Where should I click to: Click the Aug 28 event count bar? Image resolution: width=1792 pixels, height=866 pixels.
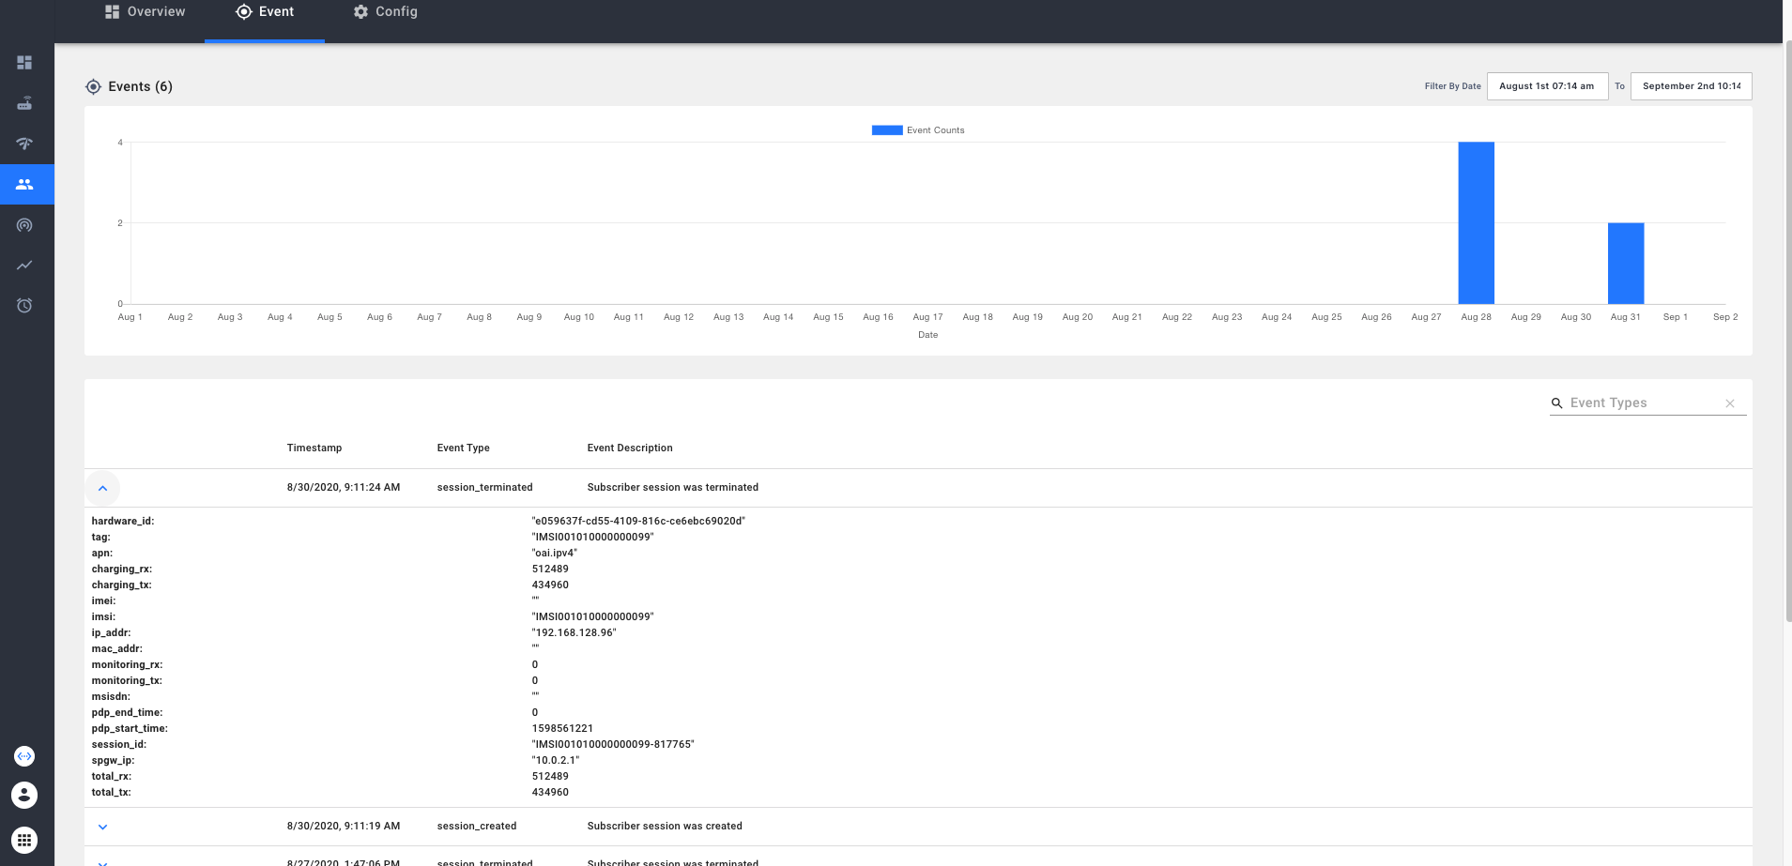pyautogui.click(x=1476, y=223)
